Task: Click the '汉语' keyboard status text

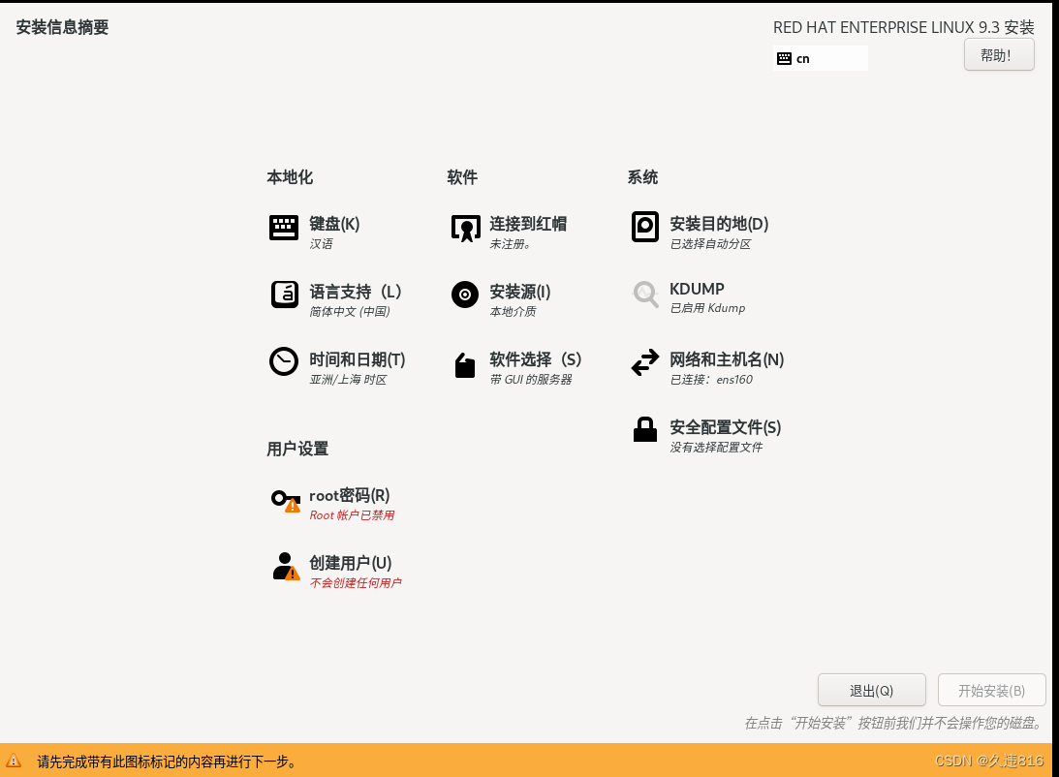Action: click(x=321, y=244)
